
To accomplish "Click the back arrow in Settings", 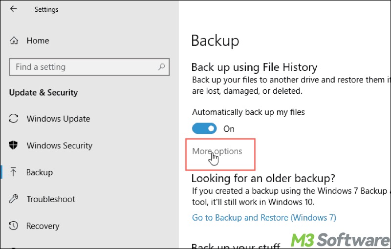I will 13,9.
